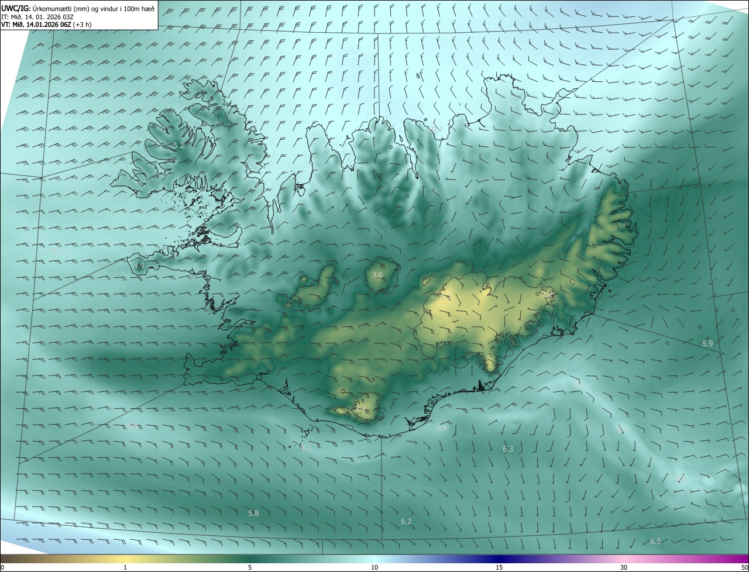
Task: Click the 2.4 value on the southern glacier
Action: 362,408
